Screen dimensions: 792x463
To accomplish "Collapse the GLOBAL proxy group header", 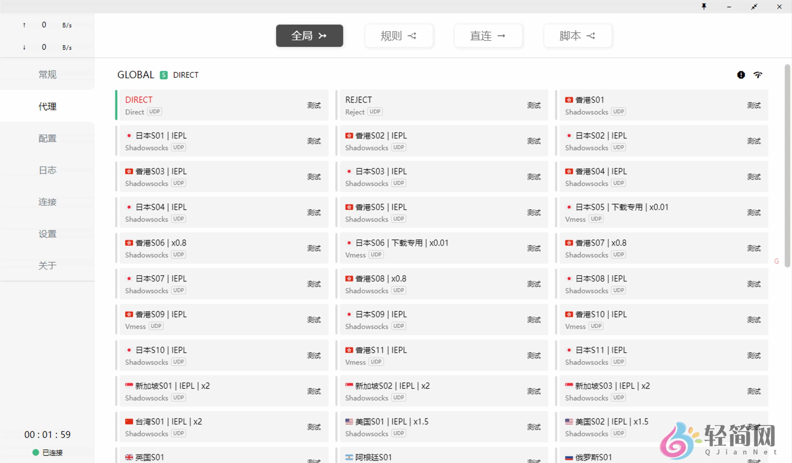I will click(136, 75).
